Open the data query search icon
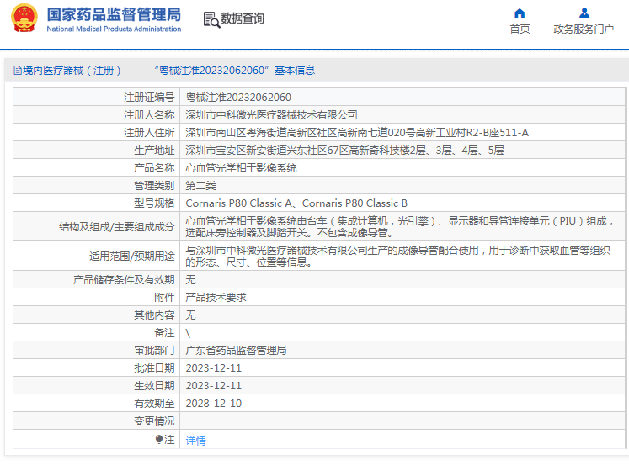The image size is (629, 465). coord(211,19)
